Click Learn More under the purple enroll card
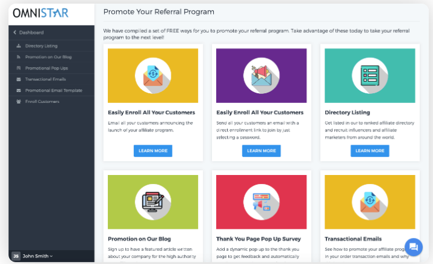Viewport: 433px width, 264px height. (261, 151)
